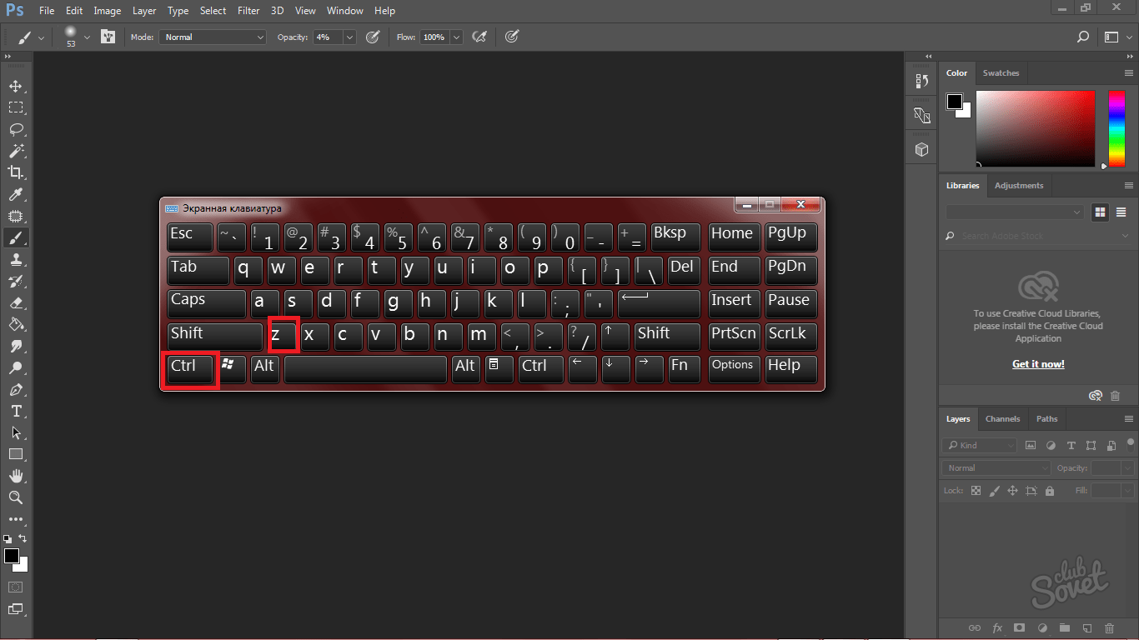
Task: Toggle layer filtering switch on
Action: 1132,444
